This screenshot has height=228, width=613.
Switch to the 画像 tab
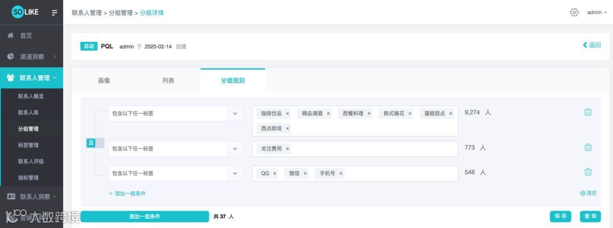104,81
